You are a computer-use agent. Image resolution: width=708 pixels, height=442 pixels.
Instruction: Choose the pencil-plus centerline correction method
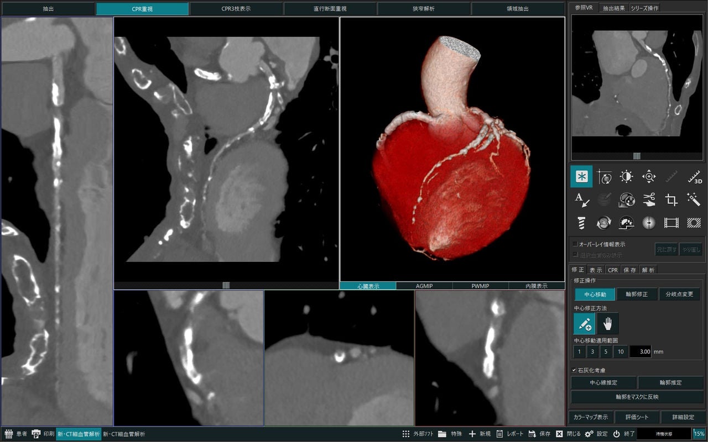coord(584,323)
